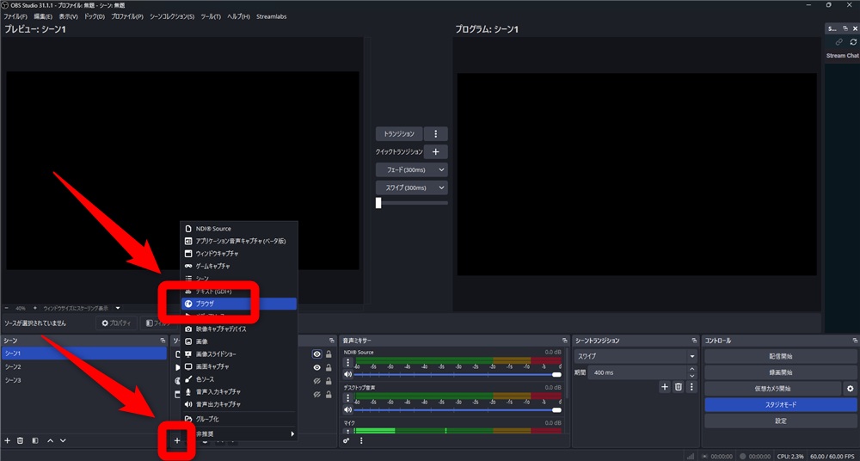Click the 仮想カメラ開始 button
This screenshot has width=860, height=461.
click(x=772, y=389)
